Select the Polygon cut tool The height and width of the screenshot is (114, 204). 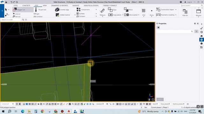[x=23, y=9]
